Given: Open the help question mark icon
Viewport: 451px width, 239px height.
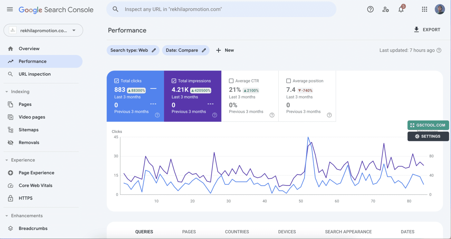Looking at the screenshot, I should pyautogui.click(x=370, y=9).
